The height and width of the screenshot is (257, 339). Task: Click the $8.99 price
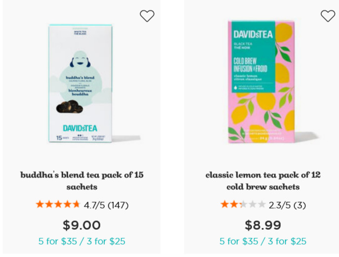pyautogui.click(x=263, y=225)
